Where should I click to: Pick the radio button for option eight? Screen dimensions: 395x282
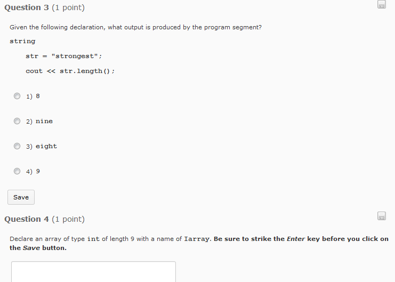[17, 146]
